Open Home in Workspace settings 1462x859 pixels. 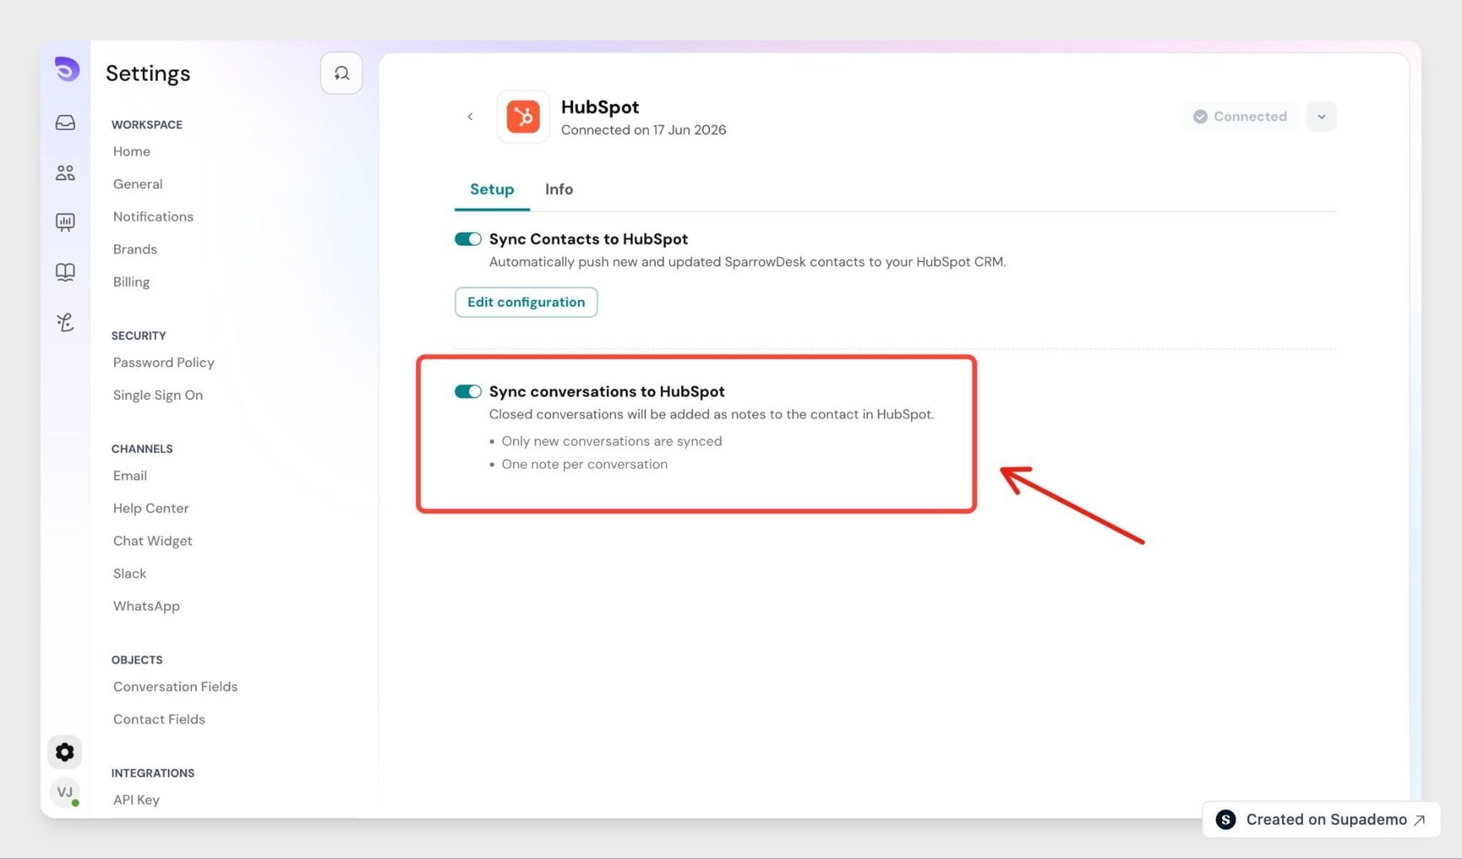tap(131, 151)
